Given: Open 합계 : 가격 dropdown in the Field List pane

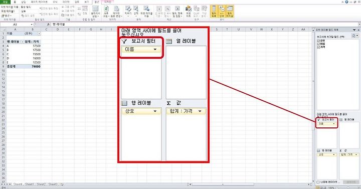Looking at the screenshot, I should click(356, 155).
